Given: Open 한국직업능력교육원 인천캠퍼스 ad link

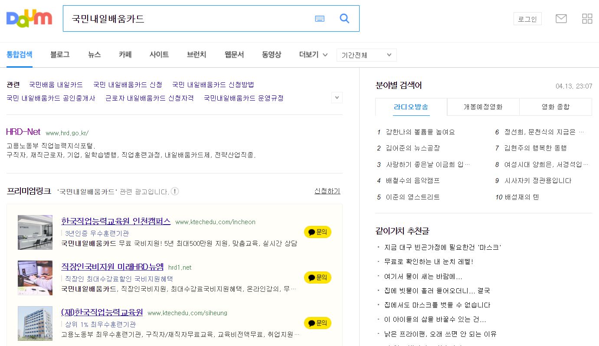Looking at the screenshot, I should (x=116, y=221).
